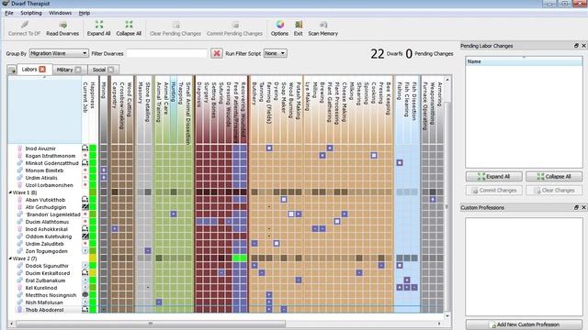Clear the dwarf filter with the red X
The height and width of the screenshot is (330, 588).
click(x=217, y=53)
